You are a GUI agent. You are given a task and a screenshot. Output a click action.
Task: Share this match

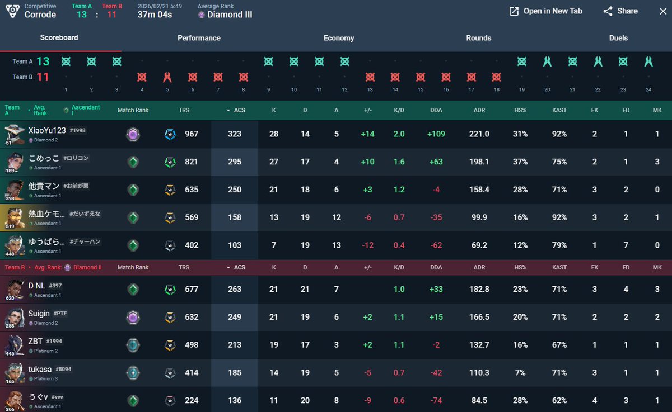click(x=620, y=11)
